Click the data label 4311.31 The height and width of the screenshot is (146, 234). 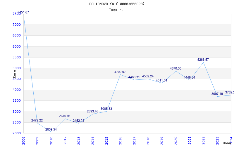[161, 81]
